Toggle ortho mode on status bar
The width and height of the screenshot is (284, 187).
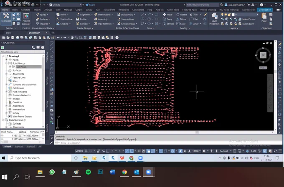(x=108, y=151)
